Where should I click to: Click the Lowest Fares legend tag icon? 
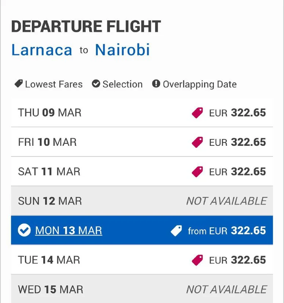19,84
